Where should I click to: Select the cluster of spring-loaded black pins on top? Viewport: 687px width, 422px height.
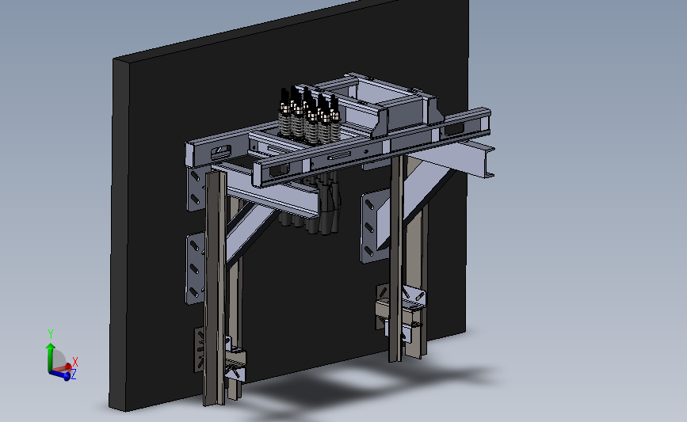[310, 115]
